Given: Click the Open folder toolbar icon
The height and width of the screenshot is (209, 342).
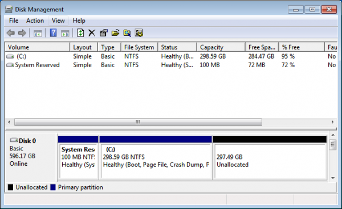Looking at the screenshot, I should click(x=115, y=33).
